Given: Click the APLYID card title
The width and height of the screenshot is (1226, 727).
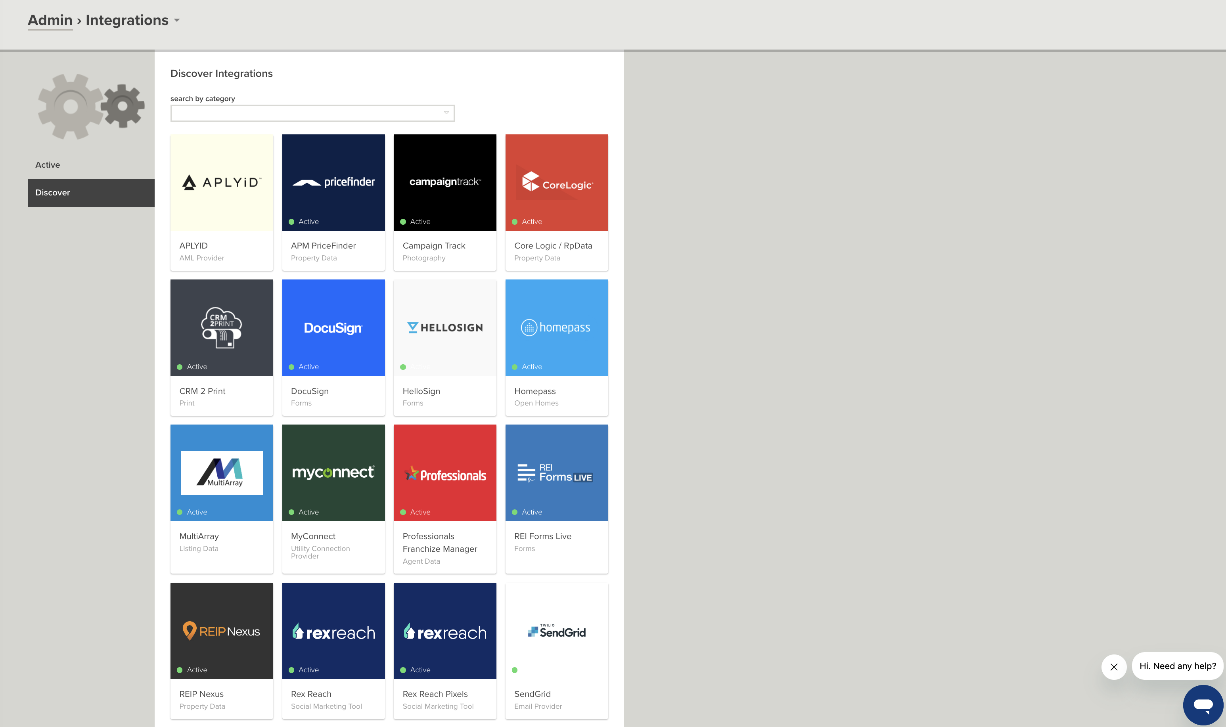Looking at the screenshot, I should (193, 245).
